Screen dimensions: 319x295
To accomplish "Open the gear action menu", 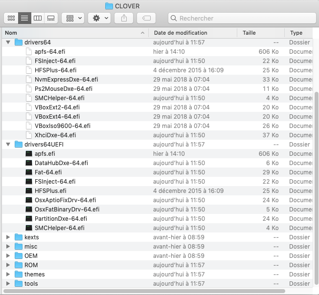I will coord(99,18).
